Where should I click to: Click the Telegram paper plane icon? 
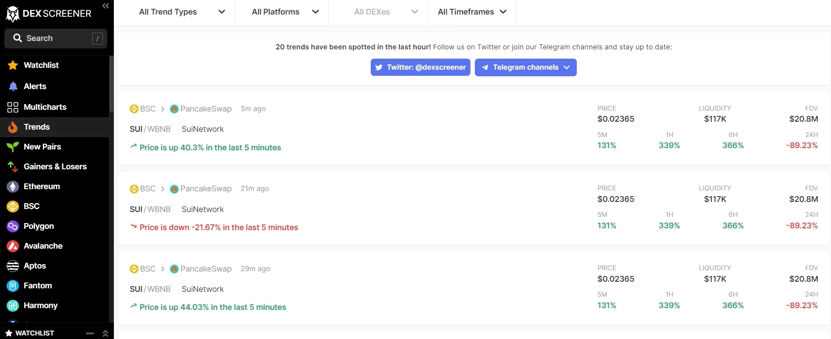(485, 67)
